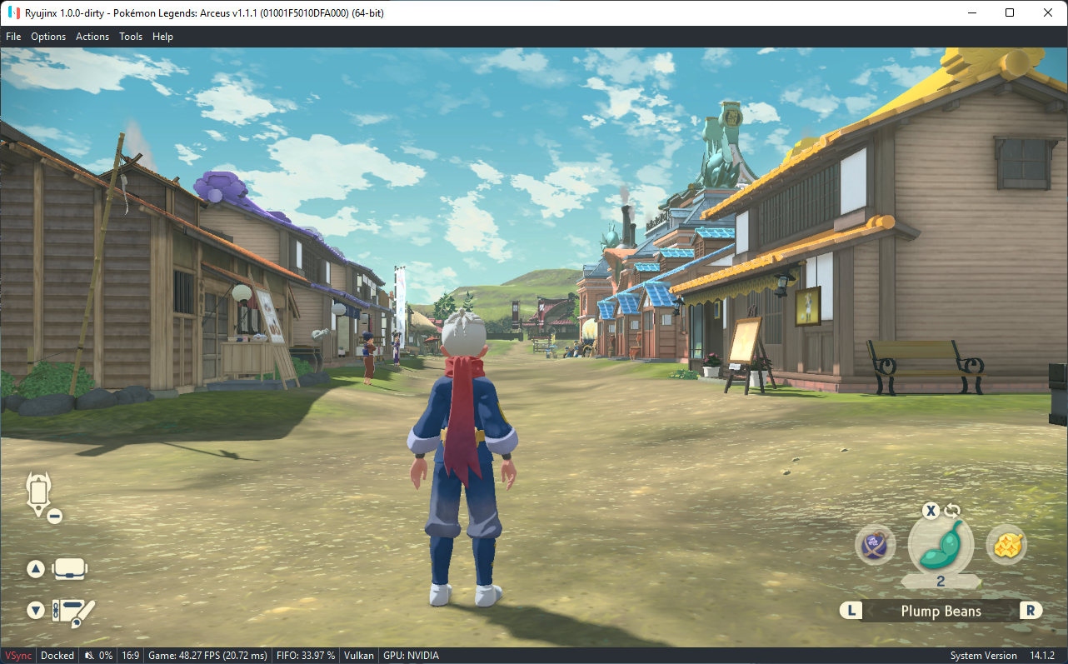The height and width of the screenshot is (664, 1068).
Task: Click the item quantity number 2
Action: 940,582
